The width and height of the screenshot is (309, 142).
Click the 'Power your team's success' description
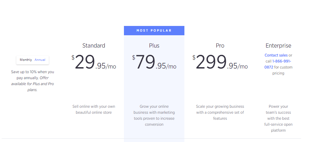pyautogui.click(x=278, y=118)
